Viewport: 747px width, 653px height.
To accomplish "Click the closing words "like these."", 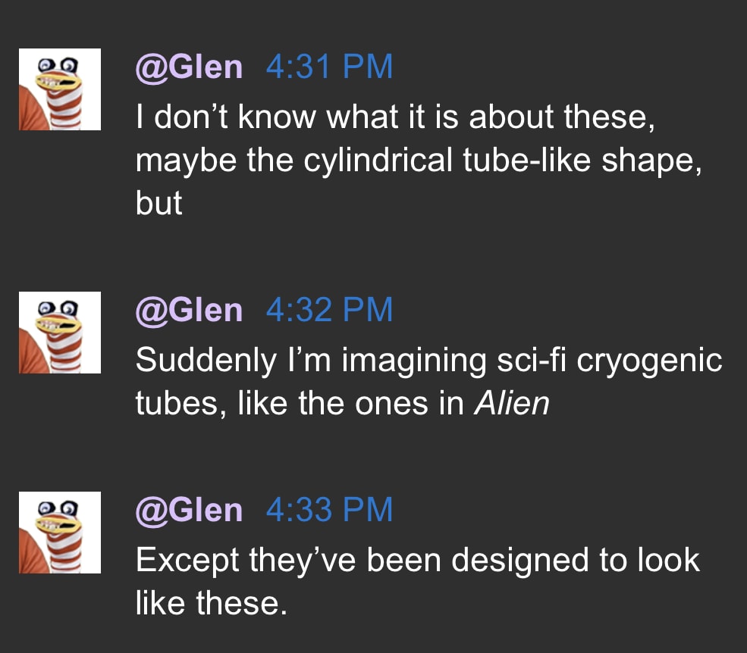I will pyautogui.click(x=212, y=603).
